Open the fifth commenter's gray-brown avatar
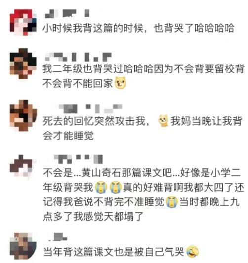The height and width of the screenshot is (263, 248). pos(23,246)
